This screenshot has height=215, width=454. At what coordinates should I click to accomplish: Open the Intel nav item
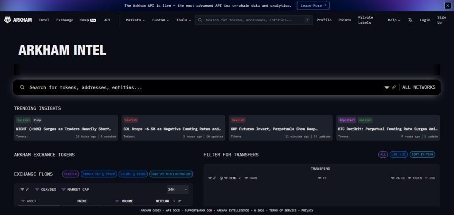click(x=44, y=20)
